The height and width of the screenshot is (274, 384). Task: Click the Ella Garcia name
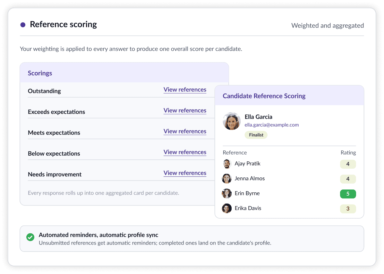tap(258, 117)
